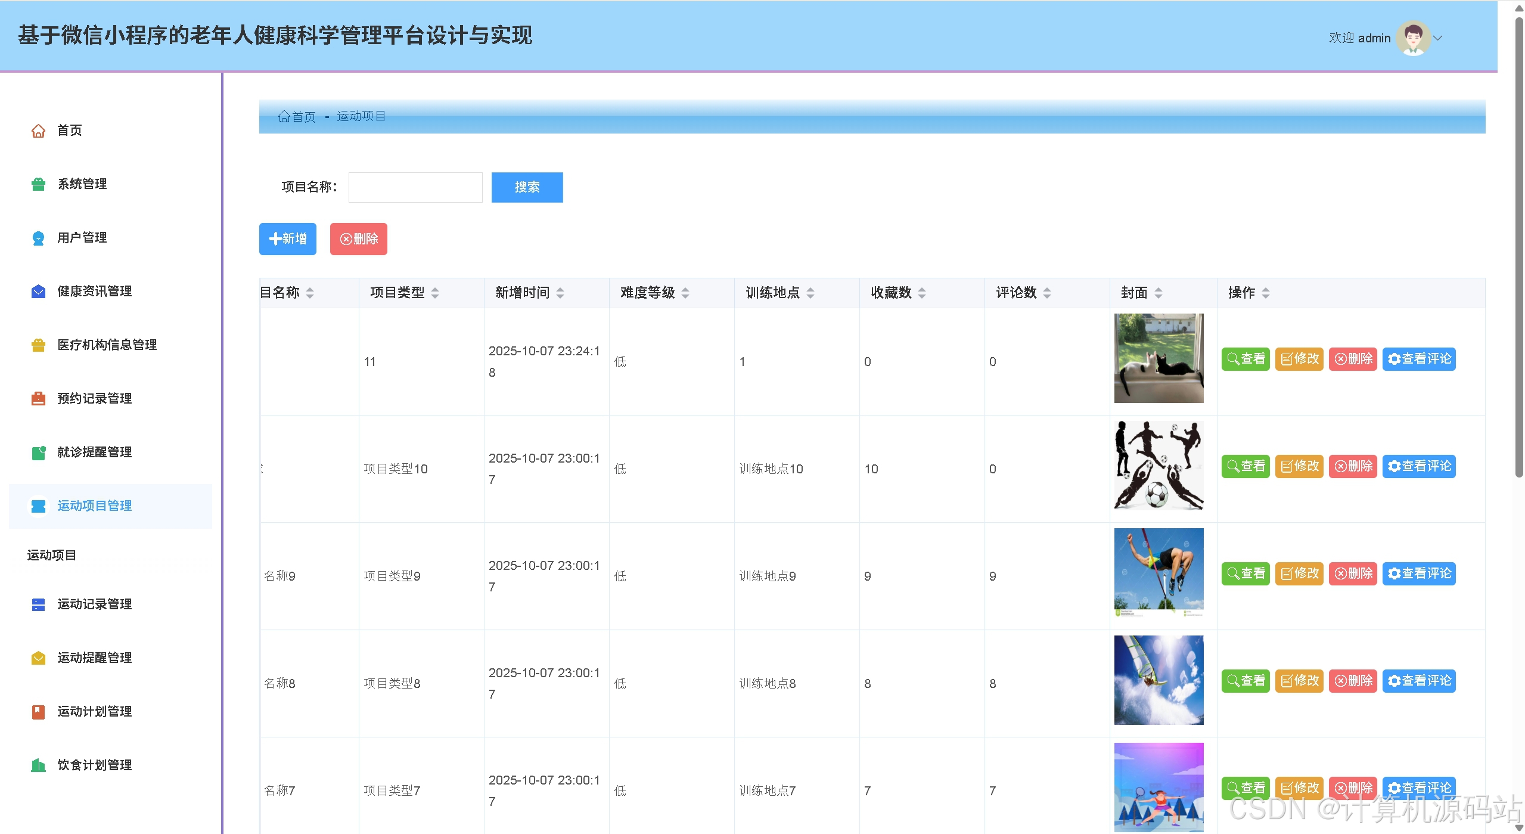
Task: Click the scrollbar up arrow
Action: tap(1519, 8)
